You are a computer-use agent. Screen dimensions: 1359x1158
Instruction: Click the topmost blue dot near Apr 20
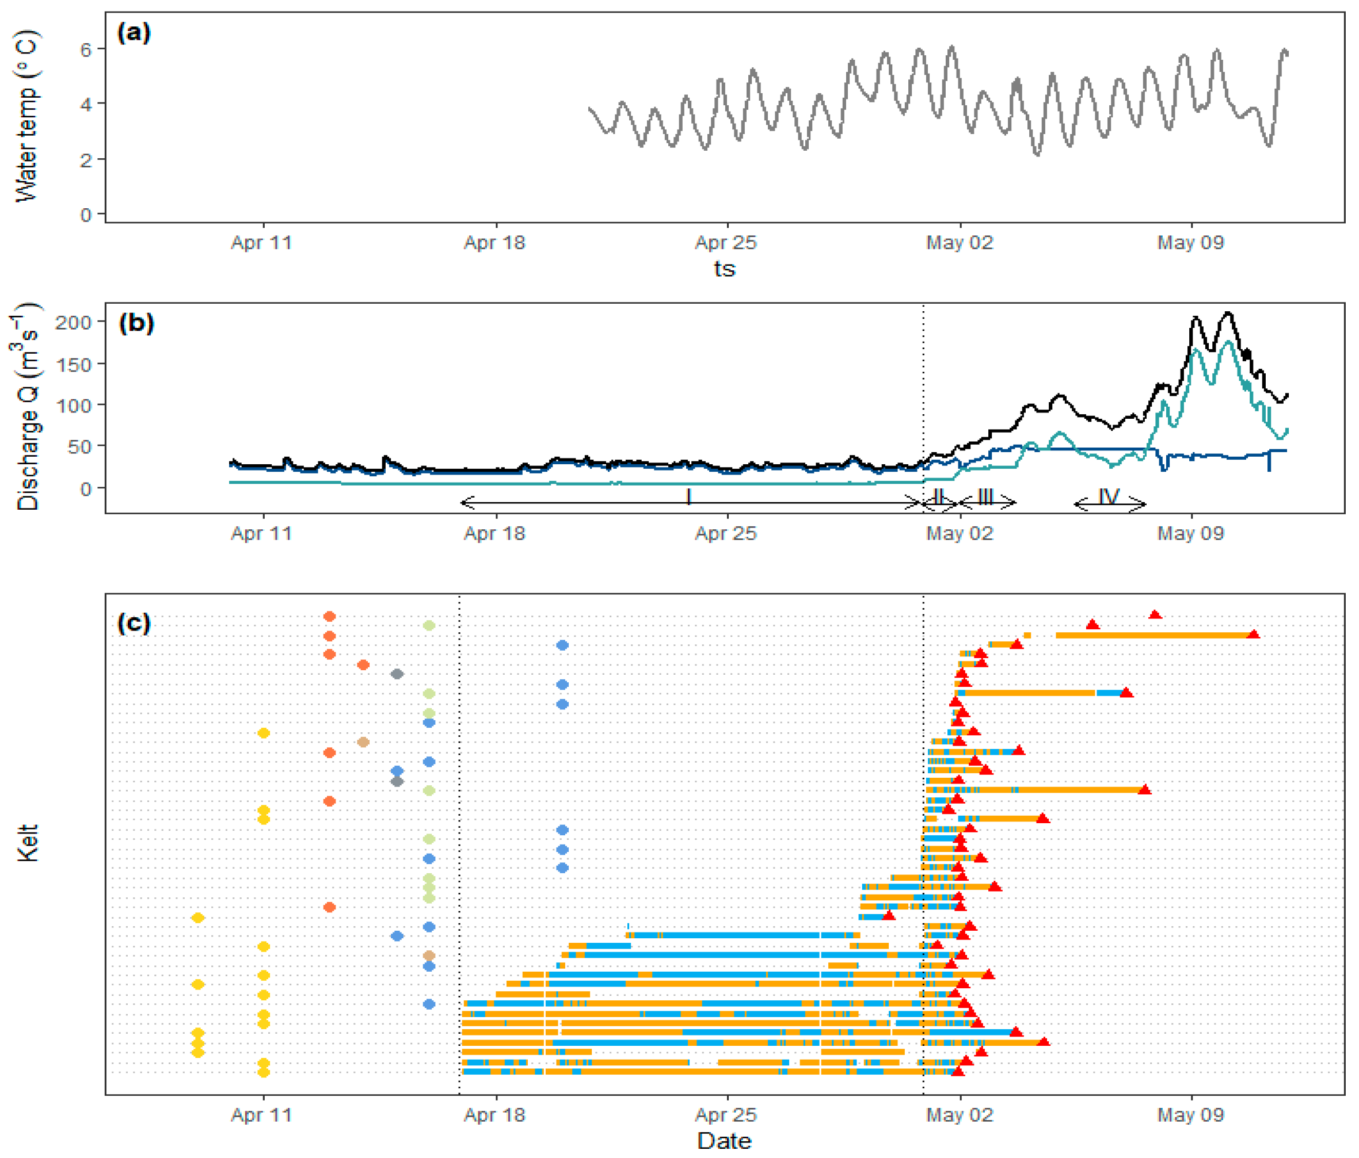point(562,645)
